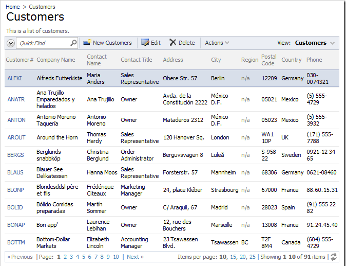Image resolution: width=346 pixels, height=266 pixels.
Task: Sort by Customer# column header
Action: [x=20, y=60]
